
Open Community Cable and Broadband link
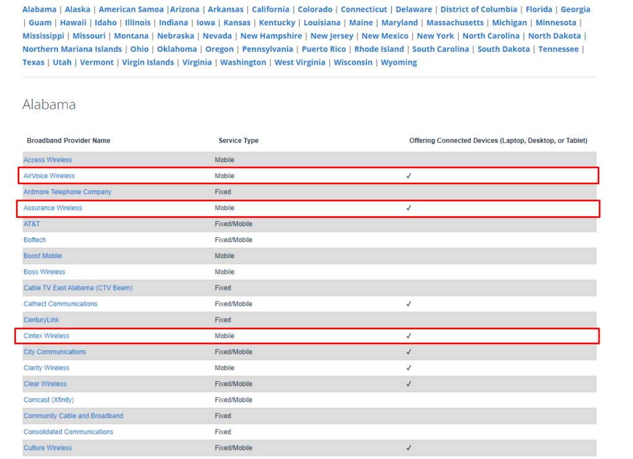74,416
